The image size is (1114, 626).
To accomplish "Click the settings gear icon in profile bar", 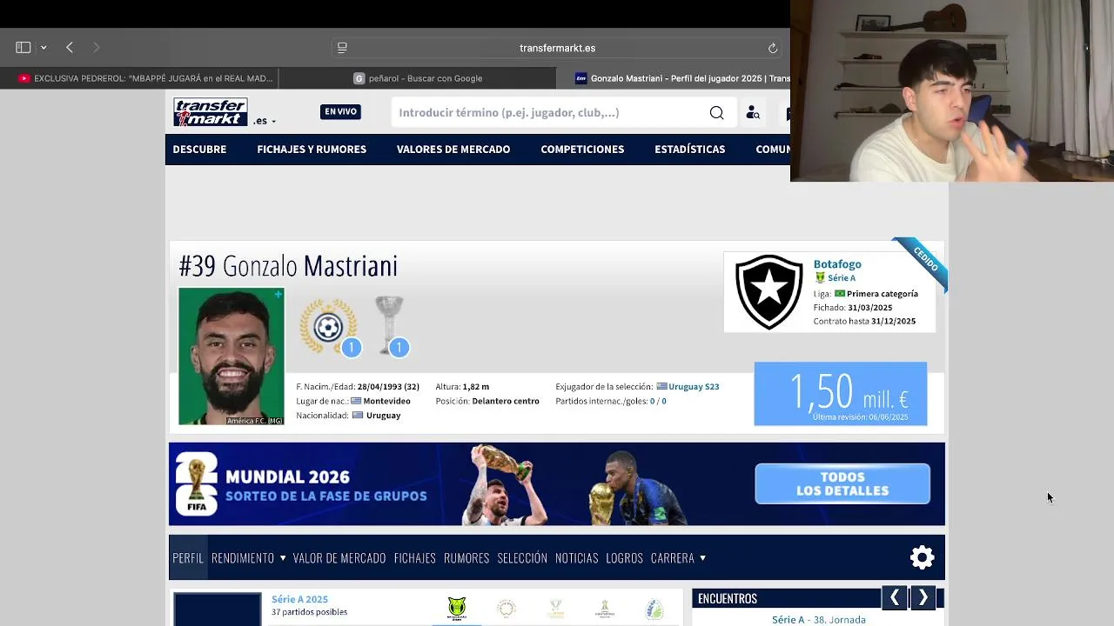I will click(922, 558).
